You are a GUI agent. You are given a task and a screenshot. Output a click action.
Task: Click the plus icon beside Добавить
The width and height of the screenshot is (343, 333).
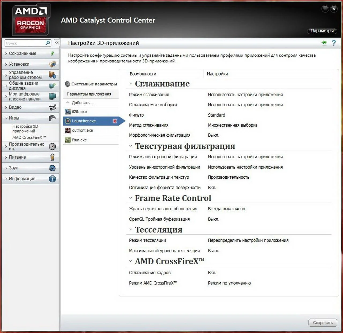(68, 103)
